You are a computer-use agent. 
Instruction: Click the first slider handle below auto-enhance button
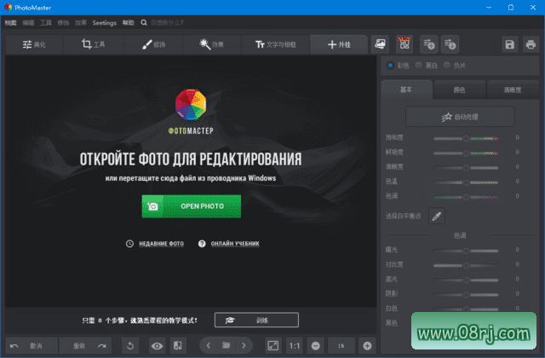[x=466, y=138]
